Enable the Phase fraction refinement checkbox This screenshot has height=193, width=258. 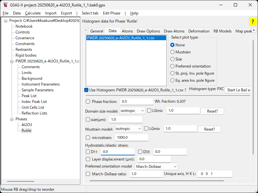(88, 102)
